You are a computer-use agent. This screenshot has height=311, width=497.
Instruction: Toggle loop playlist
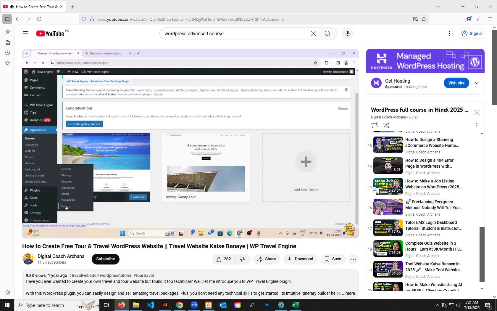375,125
